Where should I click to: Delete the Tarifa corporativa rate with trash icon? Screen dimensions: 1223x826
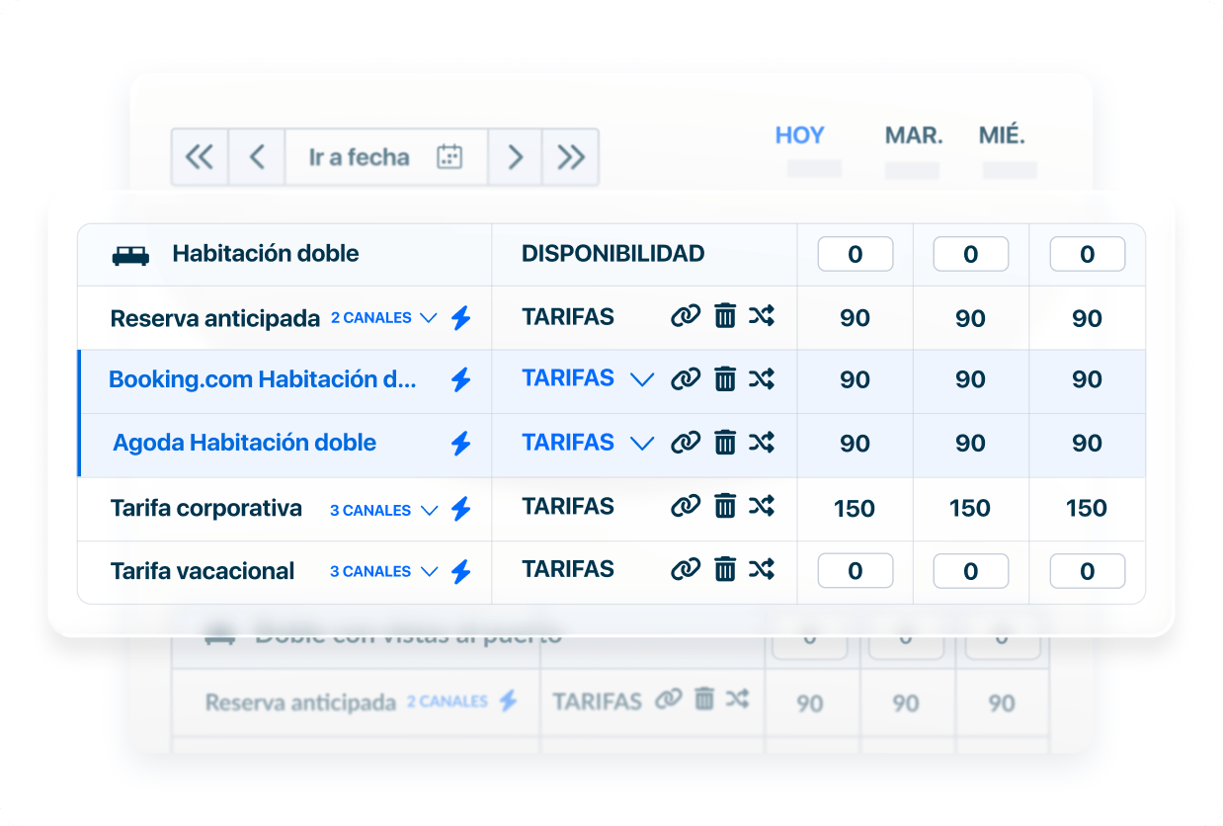click(x=725, y=507)
